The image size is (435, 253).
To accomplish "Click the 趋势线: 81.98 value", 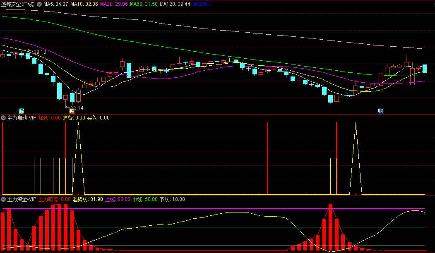I will 88,199.
